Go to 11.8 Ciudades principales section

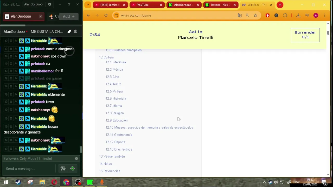[124, 50]
